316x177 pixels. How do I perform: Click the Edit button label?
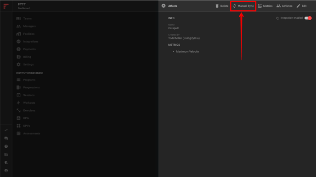304,6
